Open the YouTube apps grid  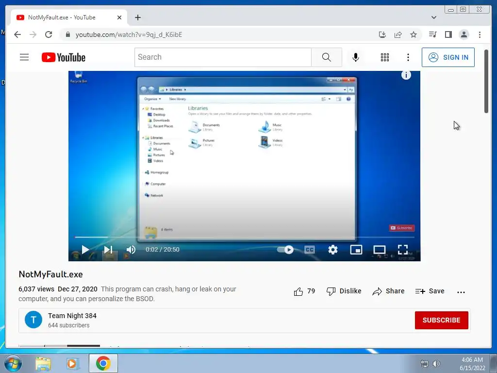[x=385, y=57]
